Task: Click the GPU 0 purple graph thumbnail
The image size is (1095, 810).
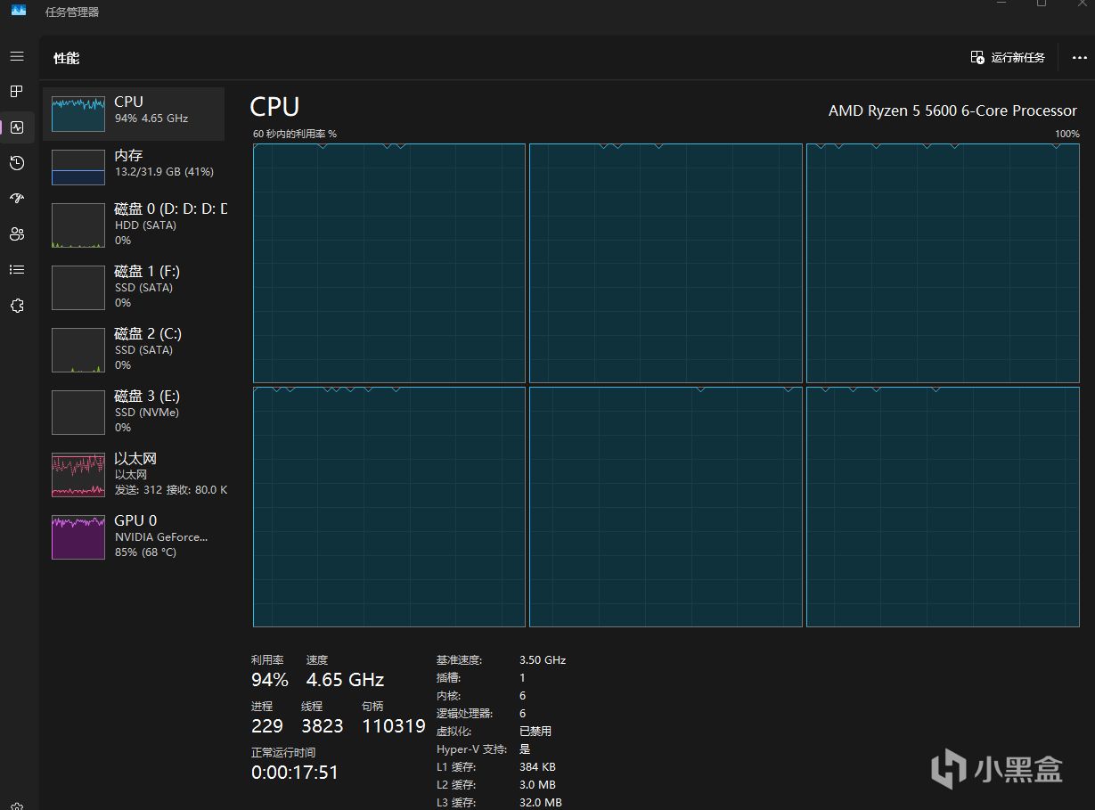Action: click(x=78, y=537)
